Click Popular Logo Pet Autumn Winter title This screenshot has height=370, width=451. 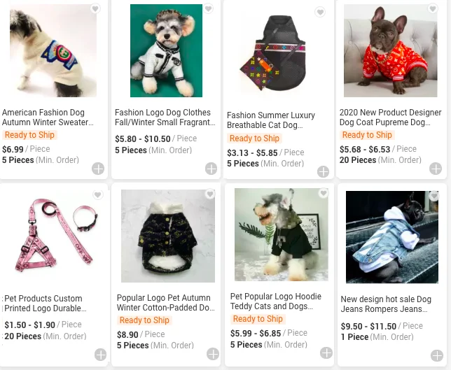point(165,303)
